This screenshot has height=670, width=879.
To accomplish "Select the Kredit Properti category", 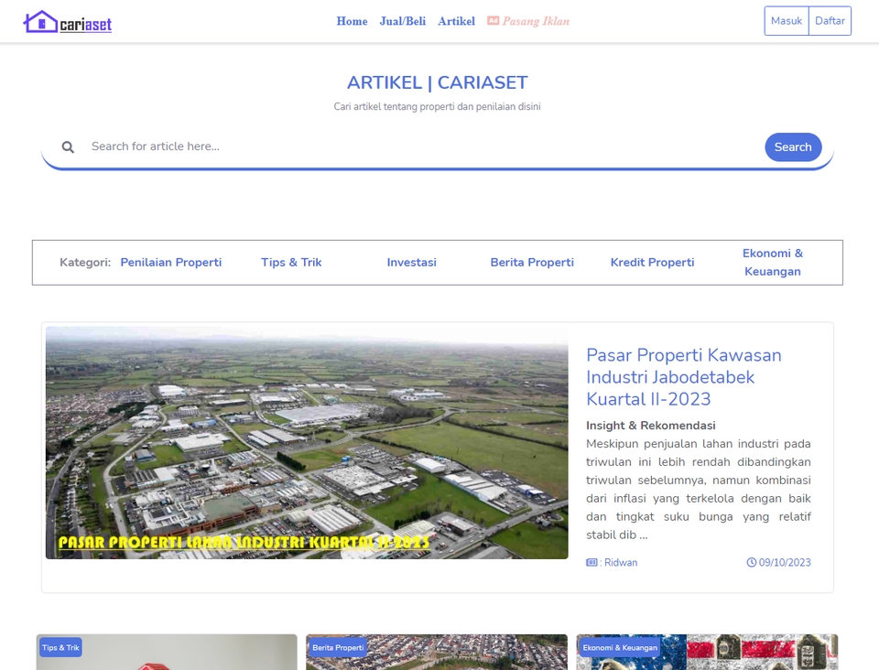I will click(x=652, y=262).
